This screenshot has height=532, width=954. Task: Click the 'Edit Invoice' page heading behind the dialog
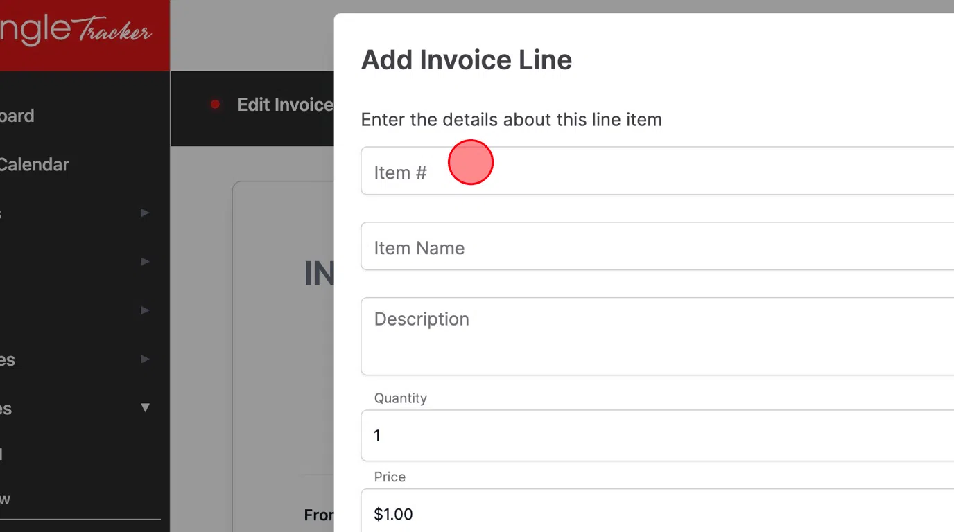coord(286,105)
